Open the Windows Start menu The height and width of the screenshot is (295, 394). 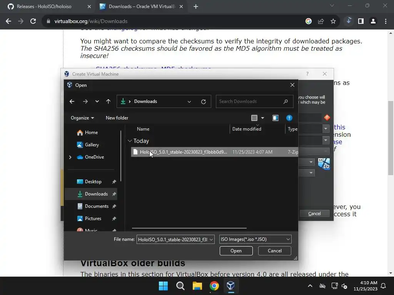163,286
